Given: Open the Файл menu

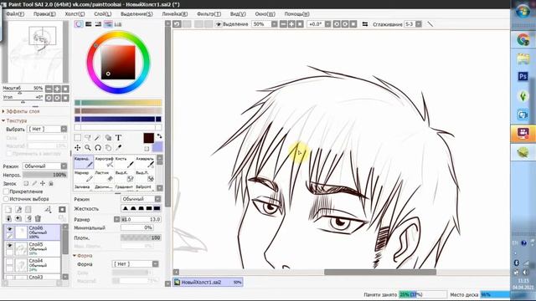Looking at the screenshot, I should tap(15, 14).
